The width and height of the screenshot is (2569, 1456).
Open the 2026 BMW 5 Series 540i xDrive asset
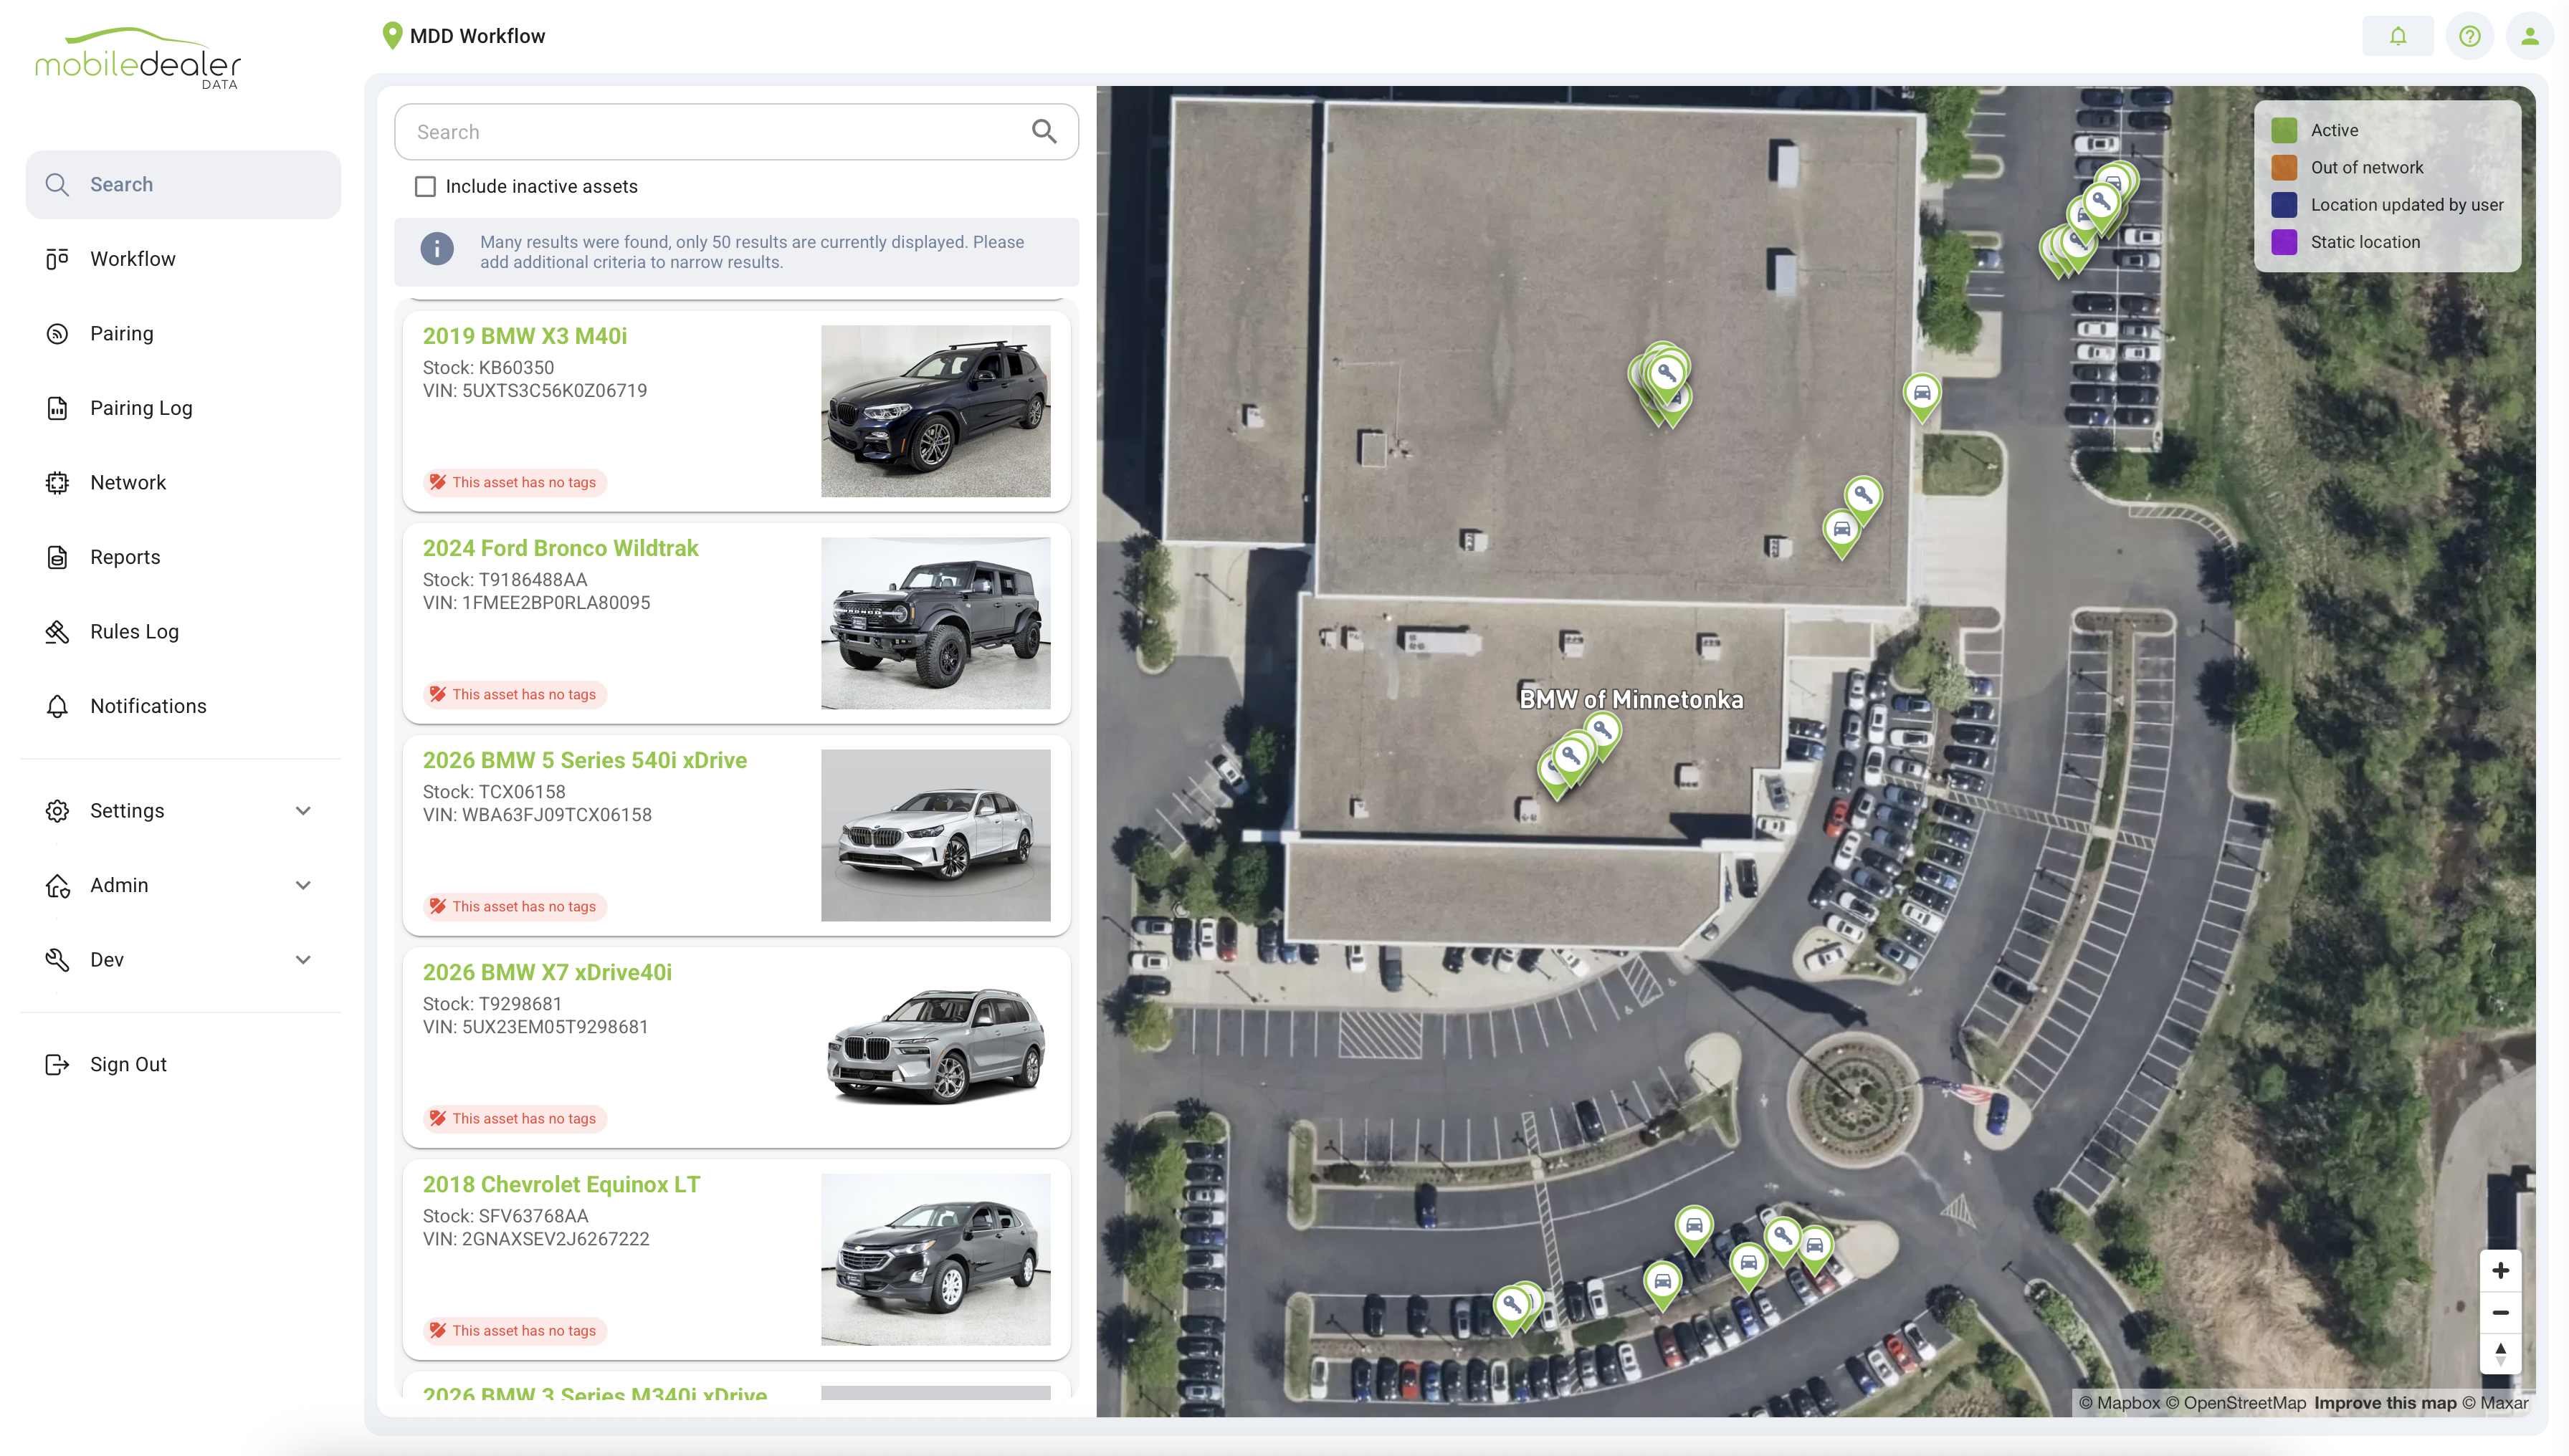point(584,760)
